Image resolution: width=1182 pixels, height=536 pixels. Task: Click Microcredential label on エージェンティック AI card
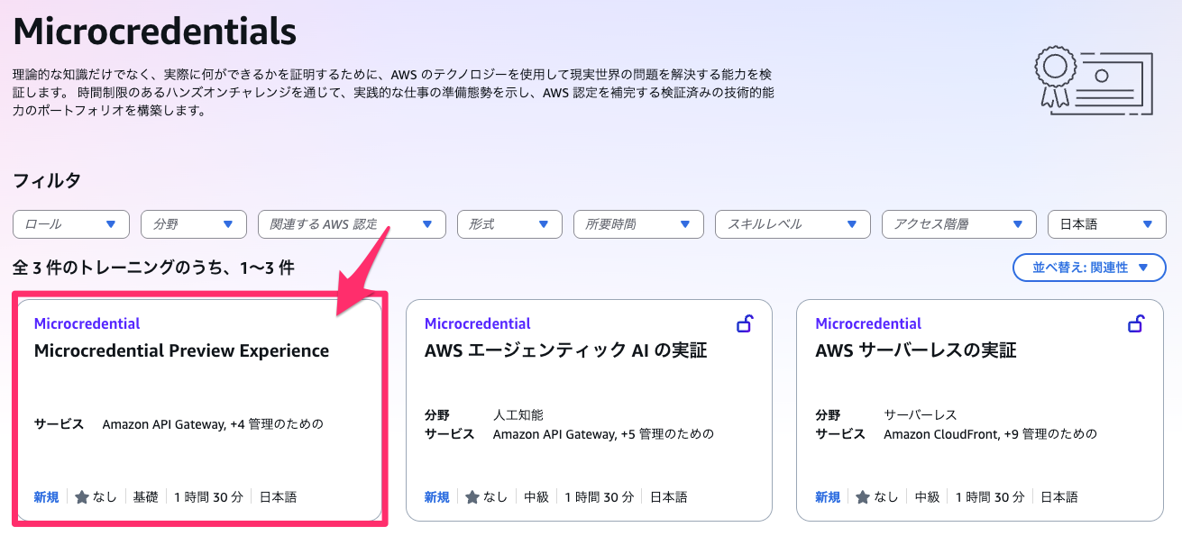[478, 323]
